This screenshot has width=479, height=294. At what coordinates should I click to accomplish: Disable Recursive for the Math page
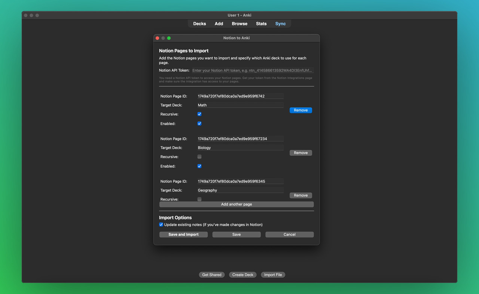[199, 114]
